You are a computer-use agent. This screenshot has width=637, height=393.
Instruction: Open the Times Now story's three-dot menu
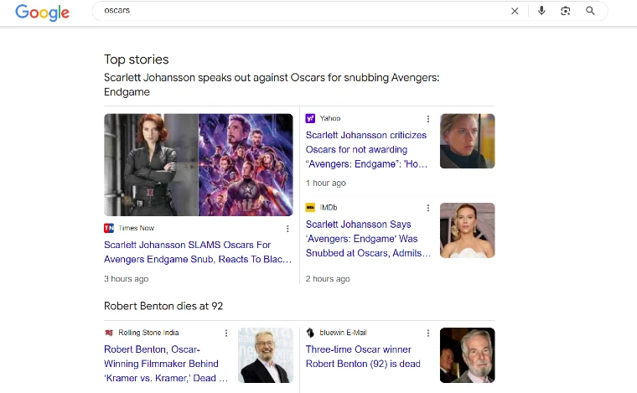pos(287,229)
